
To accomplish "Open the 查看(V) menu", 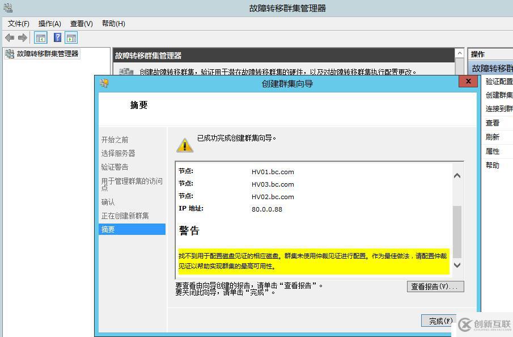I will (82, 24).
